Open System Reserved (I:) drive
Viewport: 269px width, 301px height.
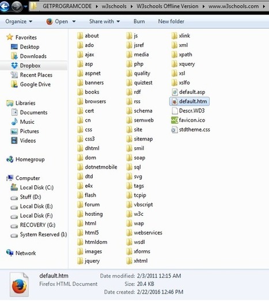(x=39, y=234)
